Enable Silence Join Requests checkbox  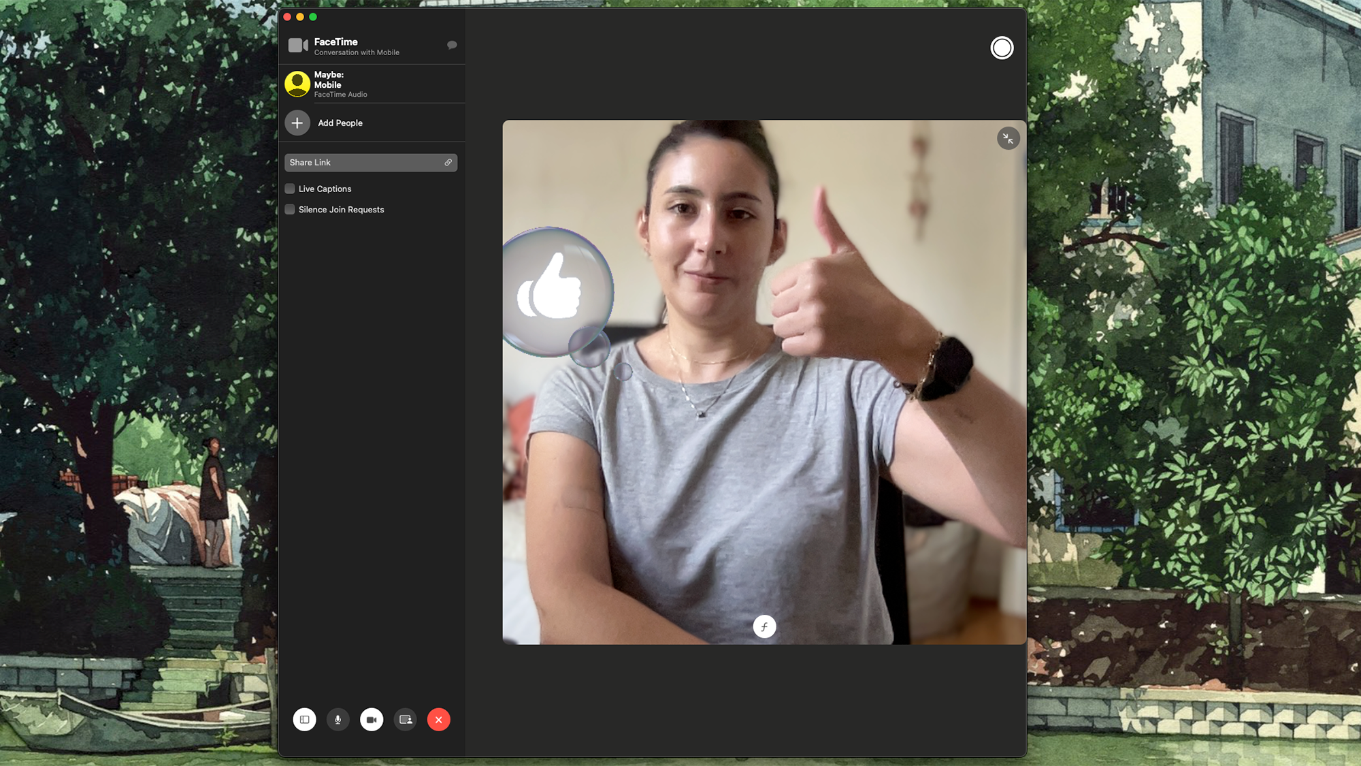click(x=290, y=208)
